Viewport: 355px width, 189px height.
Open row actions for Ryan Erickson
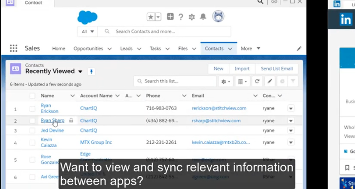point(291,108)
